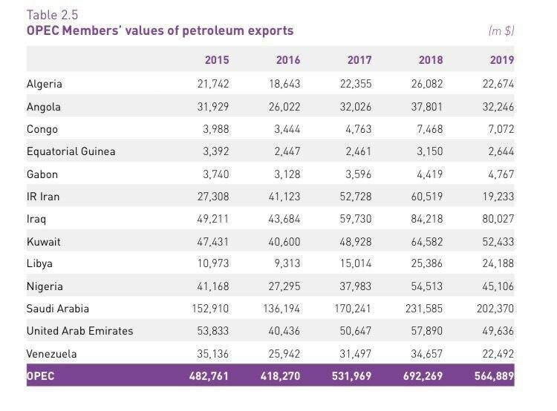Select IR Iran 2015 value 27,308
557x411 pixels.
213,197
